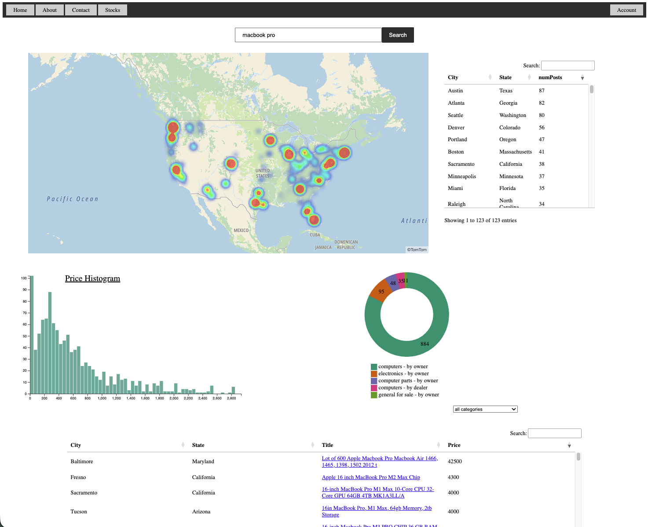Click the olive general for sale legend swatch
This screenshot has height=527, width=648.
pyautogui.click(x=374, y=395)
